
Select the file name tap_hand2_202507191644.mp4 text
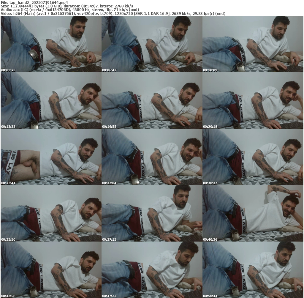[x=39, y=2]
